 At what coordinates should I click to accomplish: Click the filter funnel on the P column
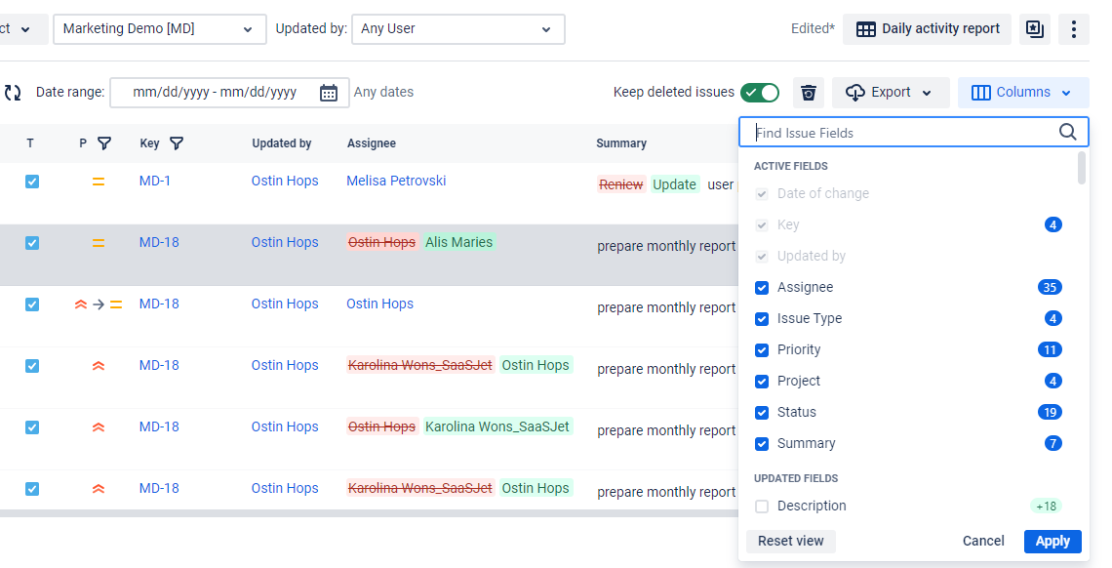tap(104, 143)
